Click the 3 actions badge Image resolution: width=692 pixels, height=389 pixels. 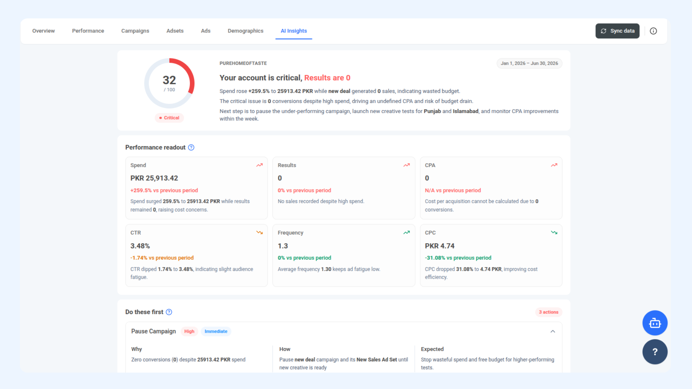coord(549,312)
